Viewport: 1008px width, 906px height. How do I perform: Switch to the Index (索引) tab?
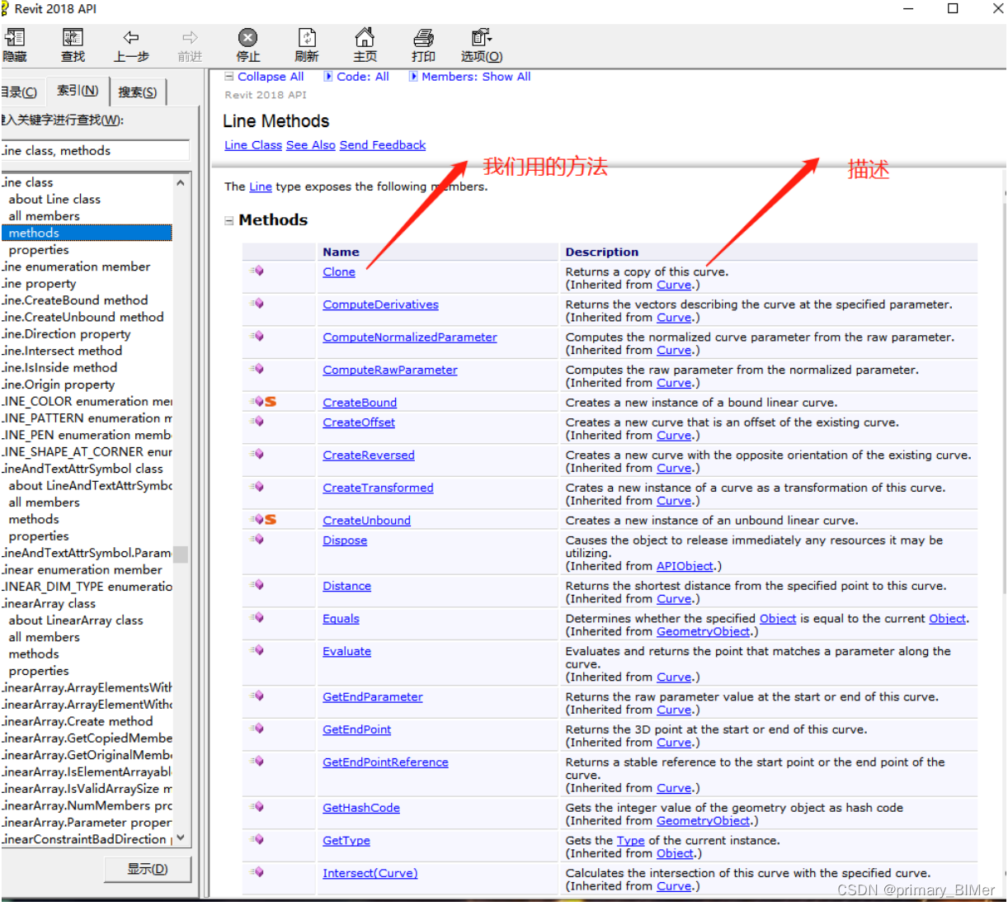pos(78,91)
